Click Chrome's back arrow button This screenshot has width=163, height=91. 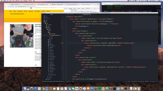(x=5, y=7)
